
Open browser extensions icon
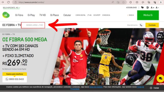click(x=130, y=2)
